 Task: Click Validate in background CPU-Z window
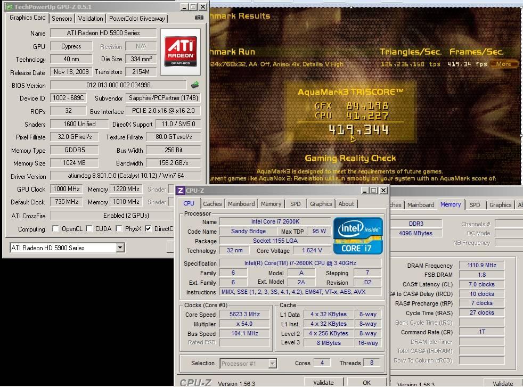pyautogui.click(x=503, y=383)
